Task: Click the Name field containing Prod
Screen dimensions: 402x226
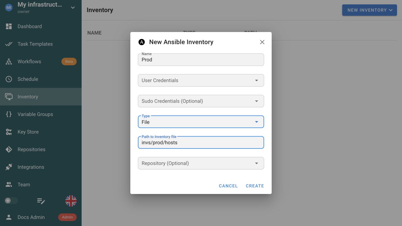Action: tap(201, 60)
